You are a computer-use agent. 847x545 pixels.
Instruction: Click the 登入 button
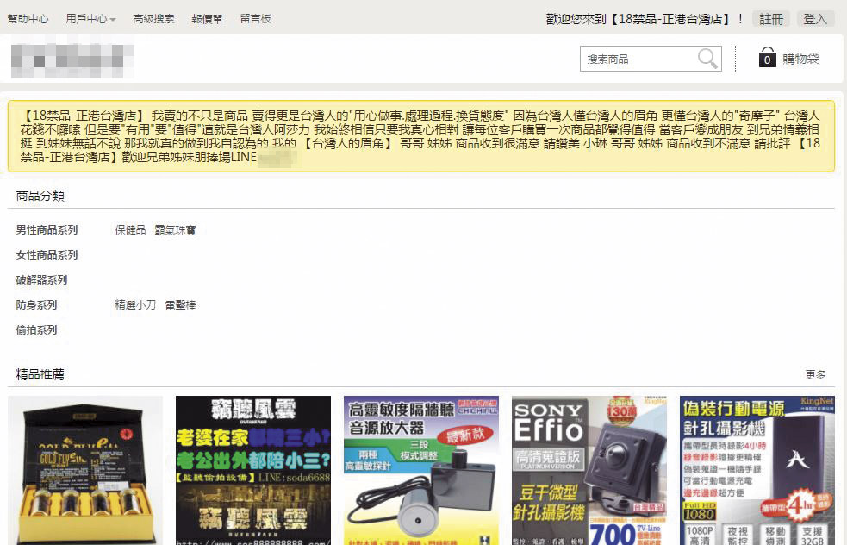(x=815, y=19)
